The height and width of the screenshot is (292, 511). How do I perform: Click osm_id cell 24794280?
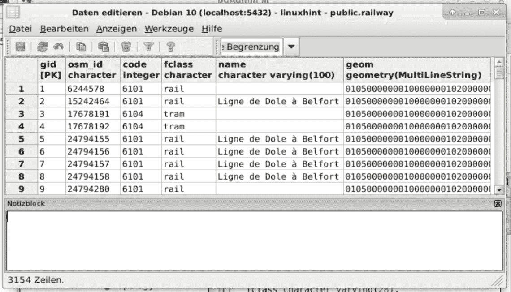pyautogui.click(x=93, y=189)
